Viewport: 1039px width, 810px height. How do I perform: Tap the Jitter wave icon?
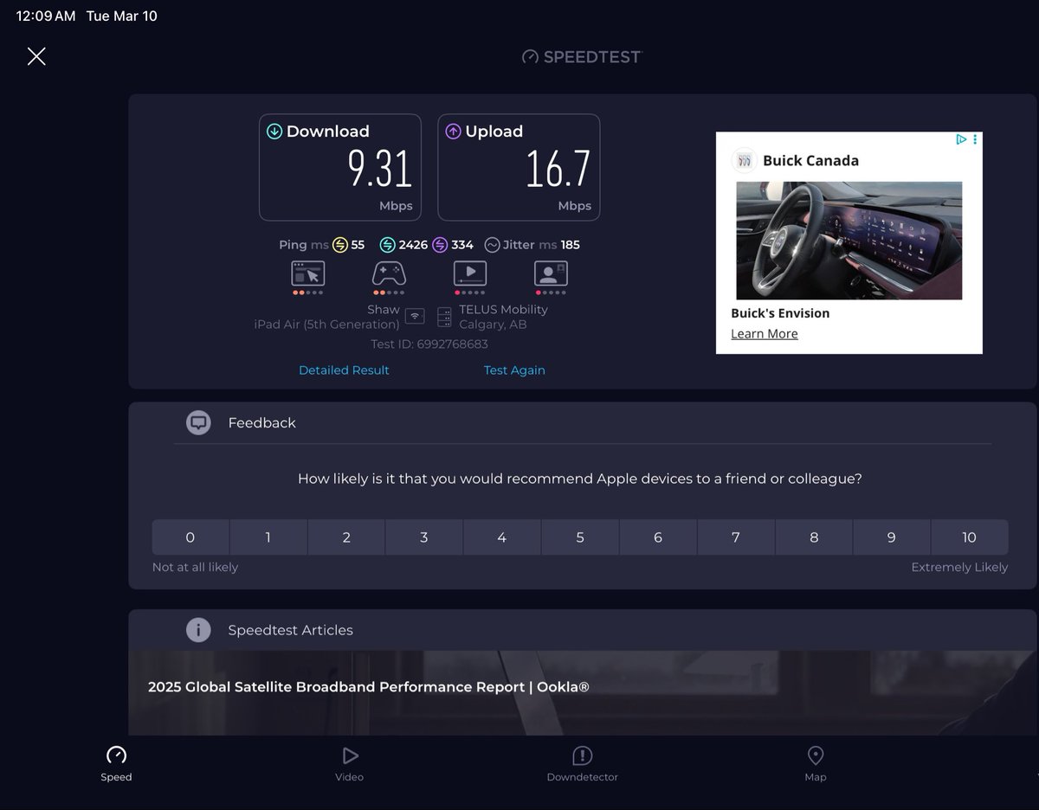[492, 245]
